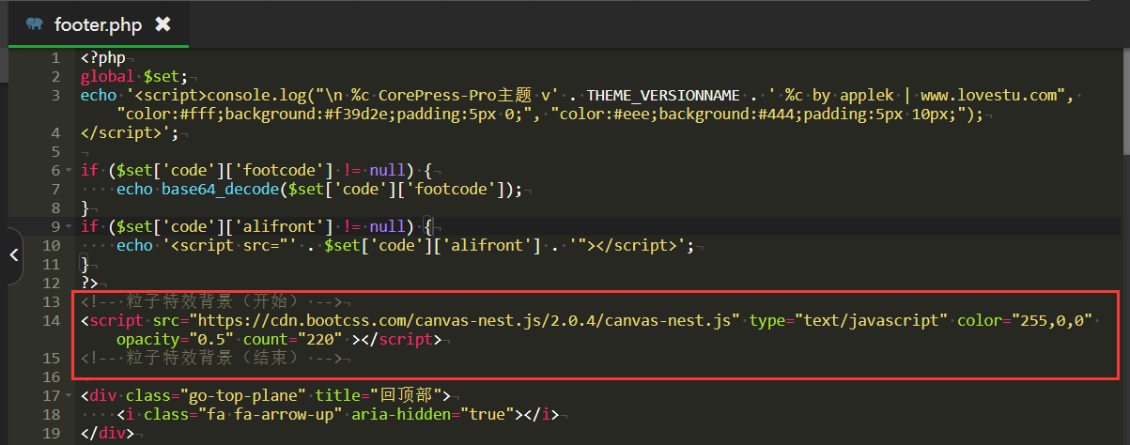Collapse the footcode if-block at line 6

tap(70, 170)
